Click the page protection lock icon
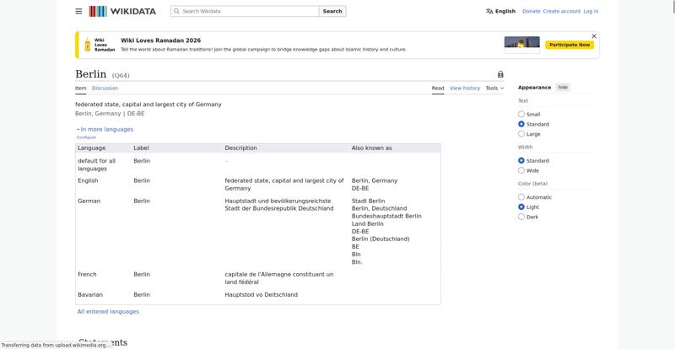 point(500,75)
